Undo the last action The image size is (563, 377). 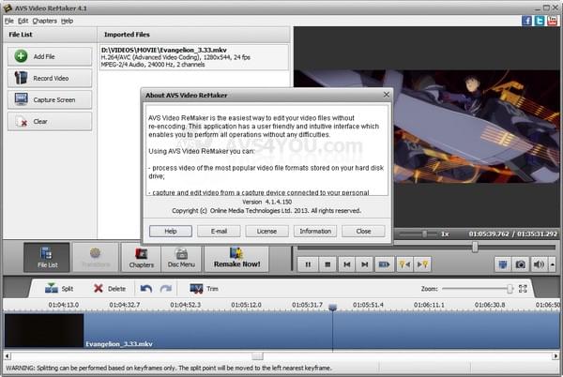tap(146, 289)
